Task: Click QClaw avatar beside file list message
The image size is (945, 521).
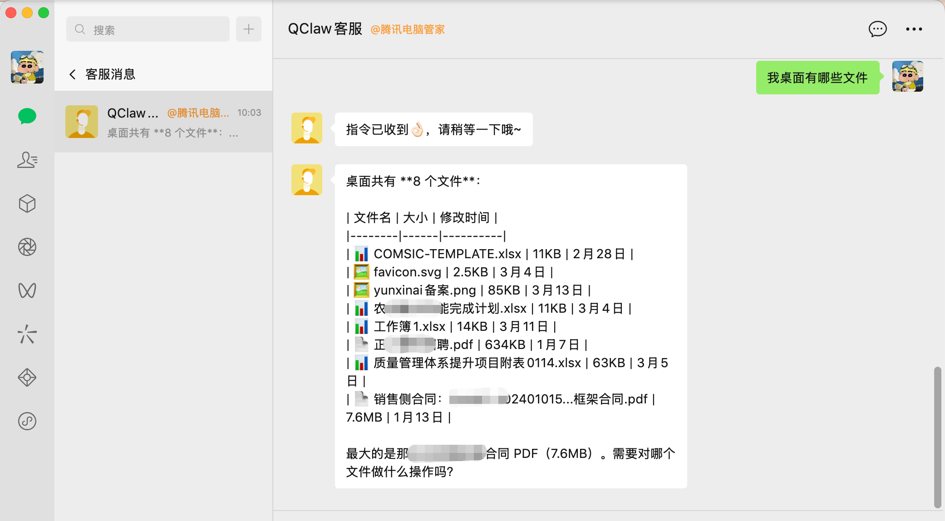Action: coord(307,180)
